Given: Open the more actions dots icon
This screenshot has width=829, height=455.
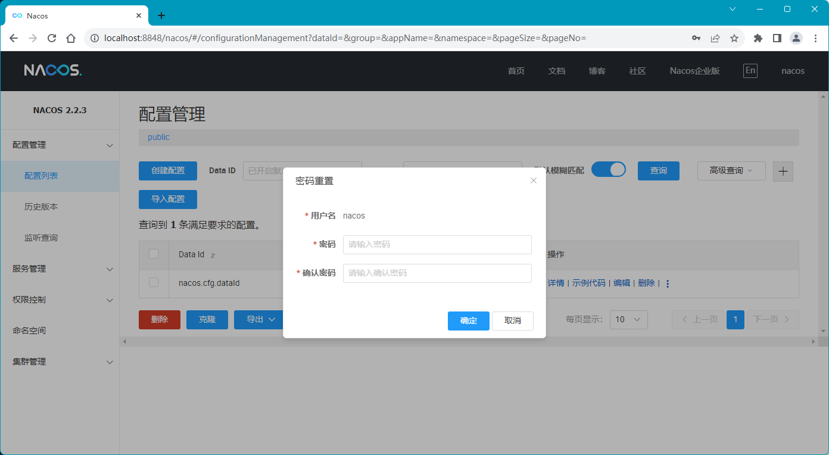Looking at the screenshot, I should click(x=668, y=283).
